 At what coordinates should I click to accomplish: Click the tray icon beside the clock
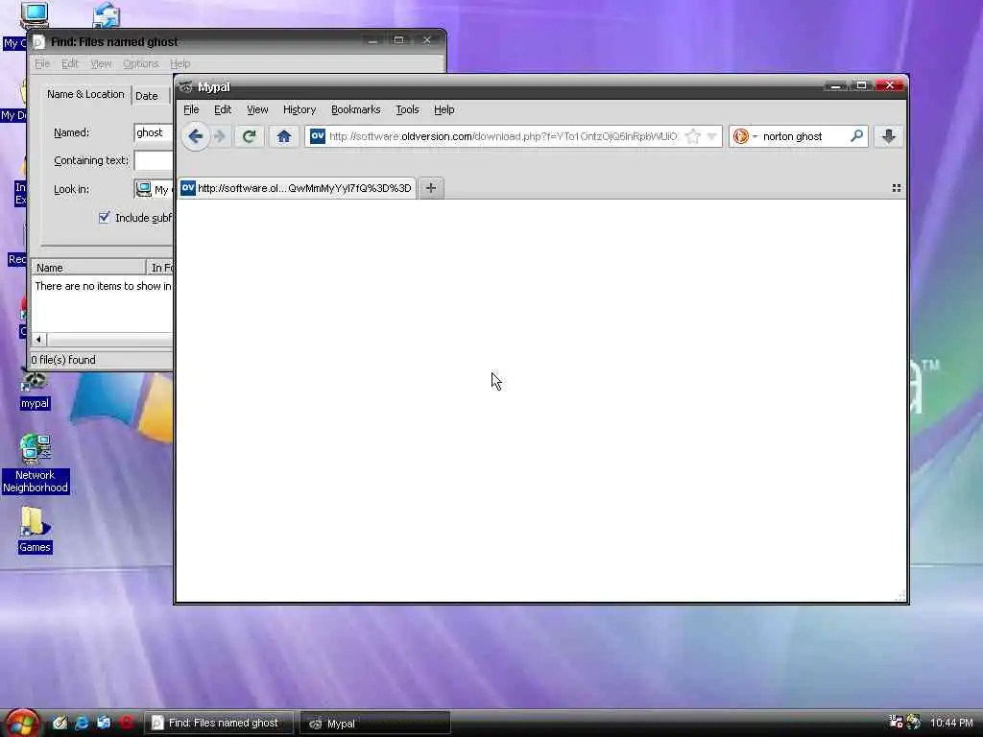coord(914,722)
